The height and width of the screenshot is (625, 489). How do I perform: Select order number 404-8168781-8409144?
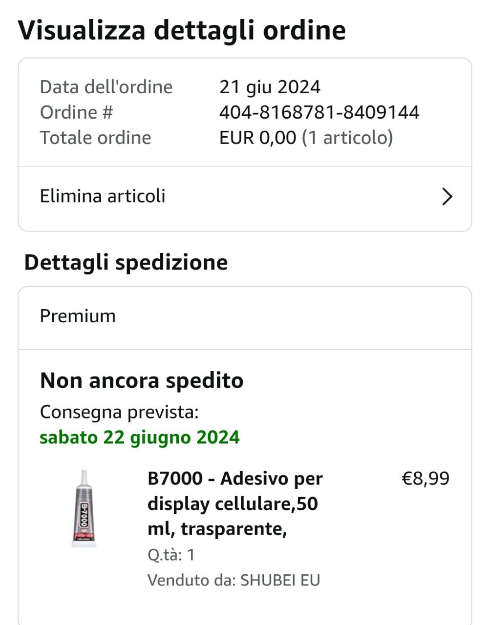tap(319, 112)
